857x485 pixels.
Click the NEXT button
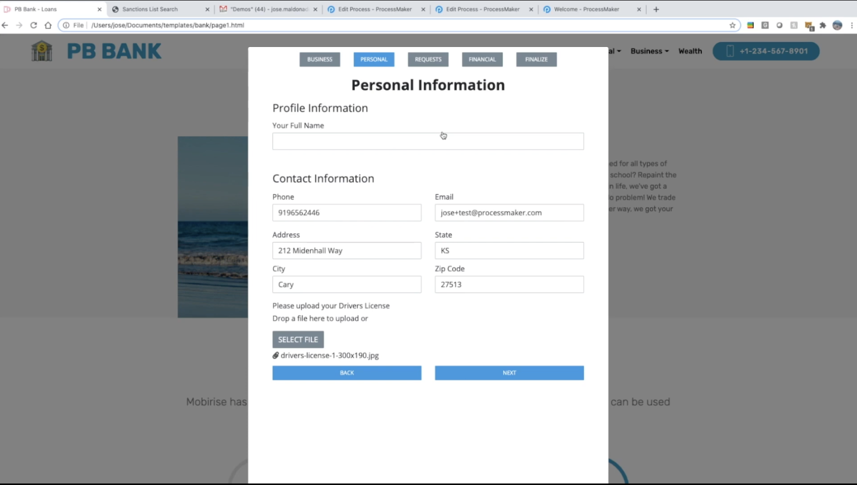tap(509, 373)
